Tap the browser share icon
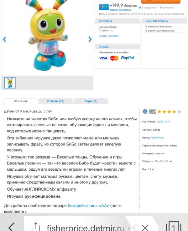Image resolution: width=188 pixels, height=231 pixels. pos(36,226)
